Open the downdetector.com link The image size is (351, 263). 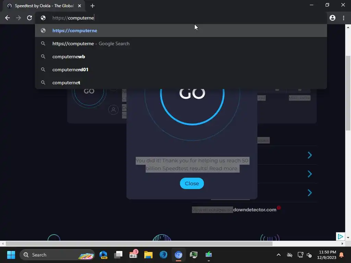255,210
